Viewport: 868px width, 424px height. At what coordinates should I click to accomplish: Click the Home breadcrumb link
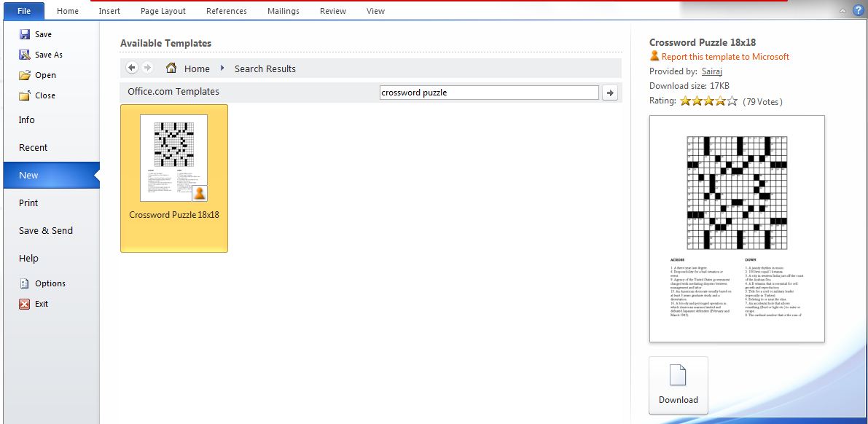tap(197, 68)
